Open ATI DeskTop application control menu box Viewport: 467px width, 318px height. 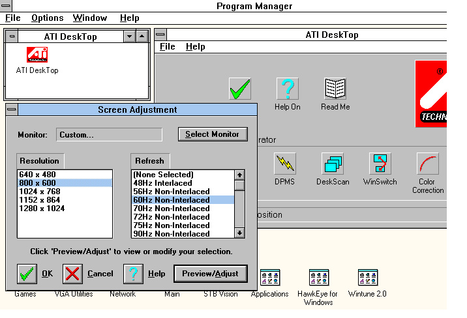tap(160, 35)
